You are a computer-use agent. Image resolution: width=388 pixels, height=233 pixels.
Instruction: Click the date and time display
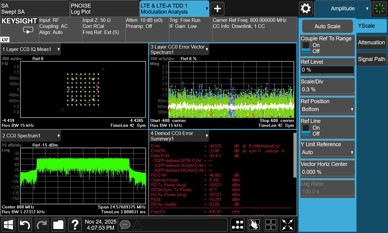tap(100, 225)
